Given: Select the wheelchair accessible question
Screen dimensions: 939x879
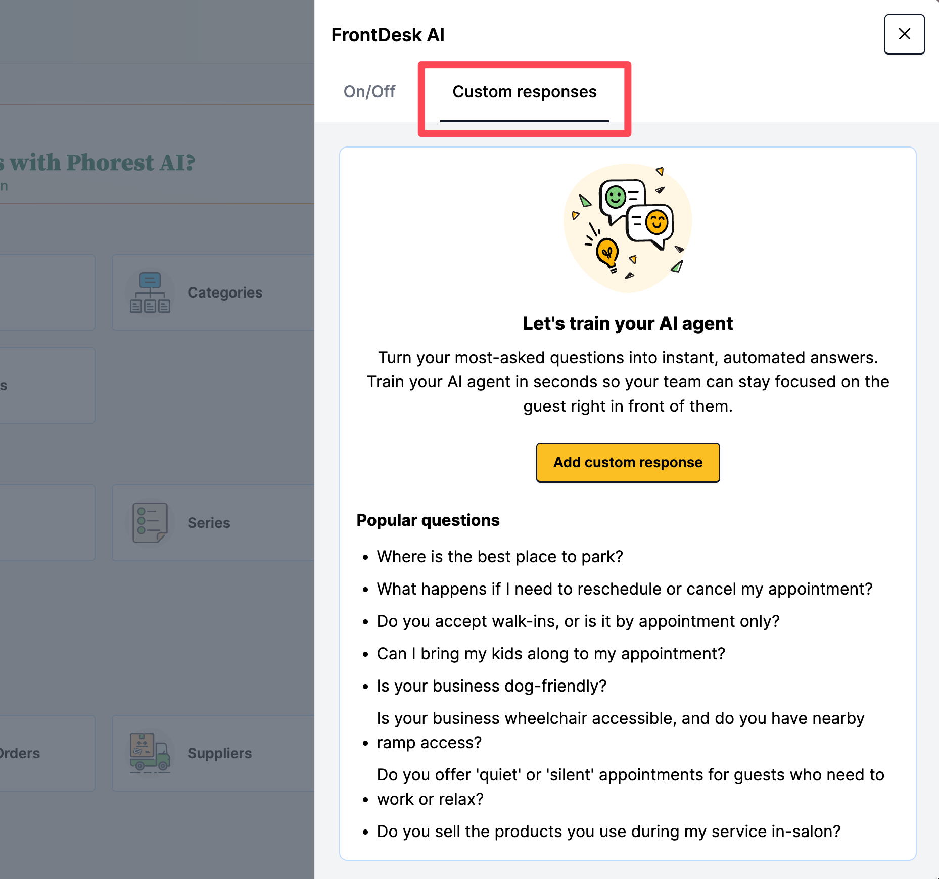Looking at the screenshot, I should (621, 730).
